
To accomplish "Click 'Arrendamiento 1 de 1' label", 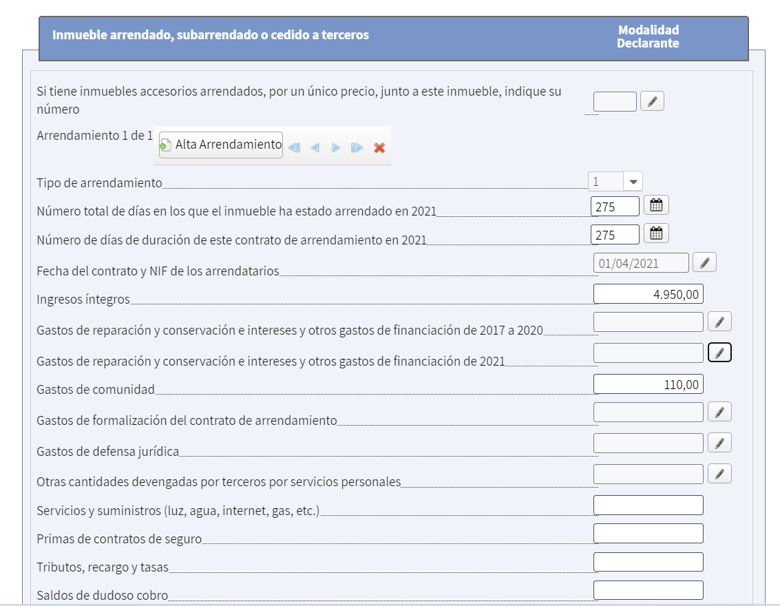I will pos(94,136).
